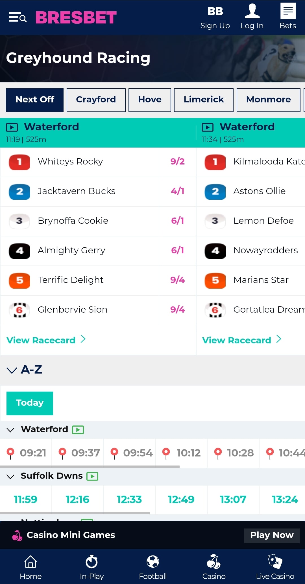Viewport: 305px width, 584px height.
Task: Select the Hove track tab
Action: pyautogui.click(x=150, y=100)
